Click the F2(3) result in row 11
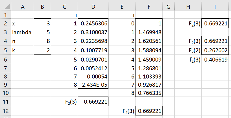This screenshot has width=231, height=118. coord(93,101)
